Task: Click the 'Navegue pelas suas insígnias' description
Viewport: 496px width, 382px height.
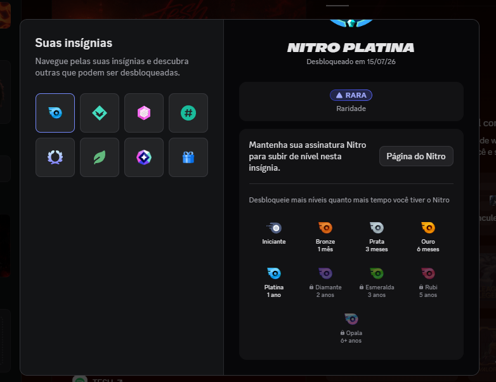Action: point(112,67)
